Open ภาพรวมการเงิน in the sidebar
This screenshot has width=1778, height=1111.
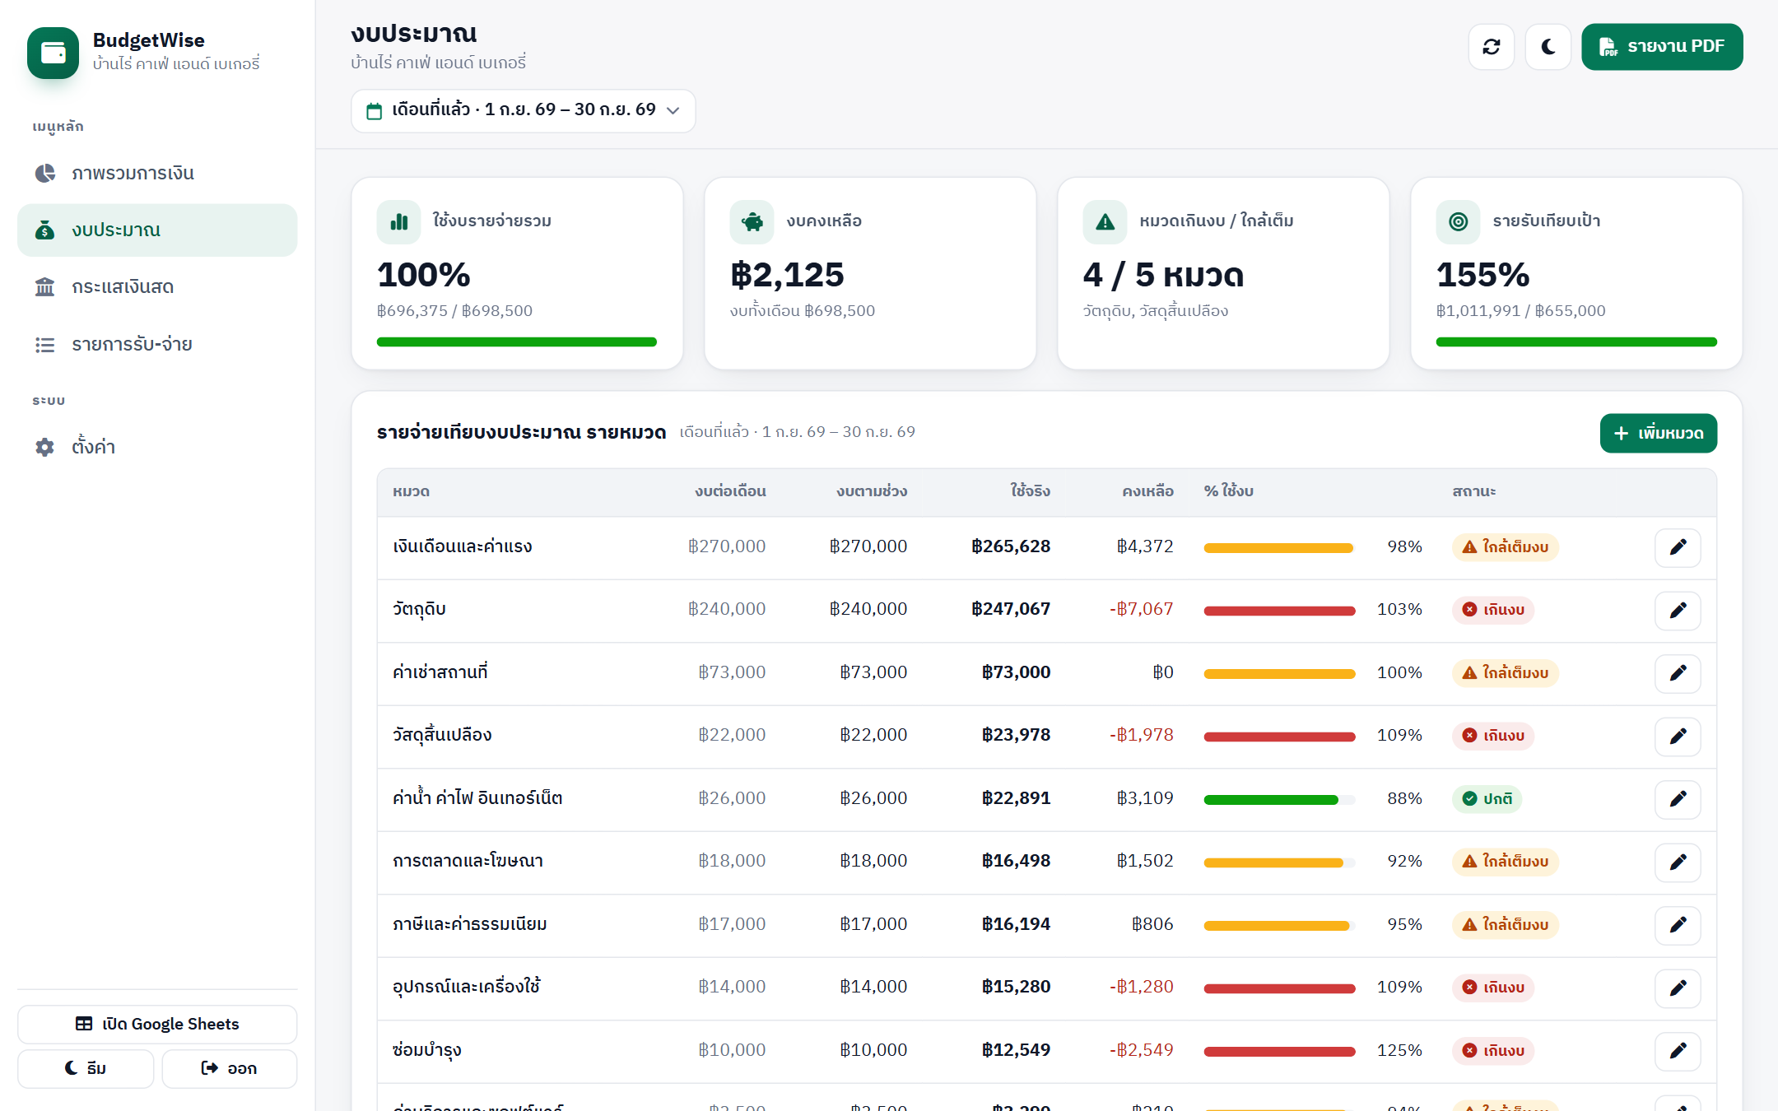coord(157,173)
